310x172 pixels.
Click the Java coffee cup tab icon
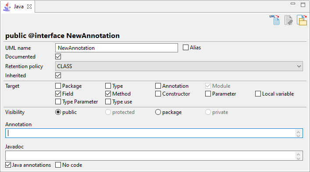point(7,7)
